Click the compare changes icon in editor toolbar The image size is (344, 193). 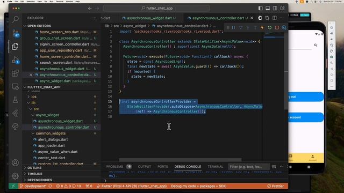click(x=267, y=18)
